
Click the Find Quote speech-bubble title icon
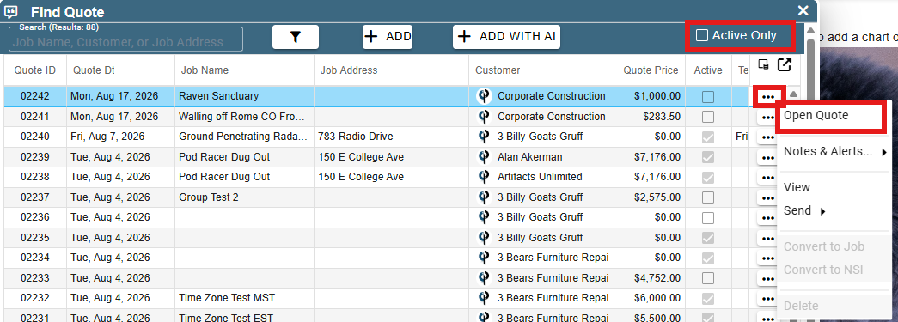(x=11, y=11)
